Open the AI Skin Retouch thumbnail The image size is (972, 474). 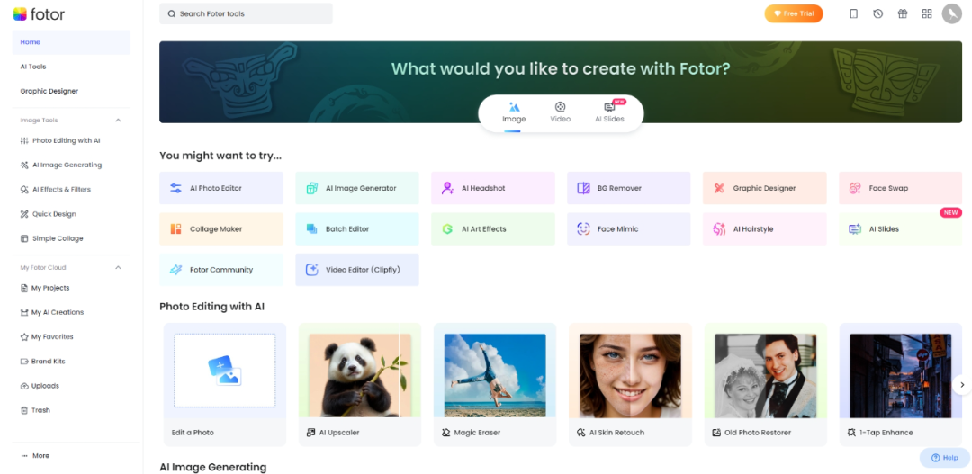(x=630, y=375)
